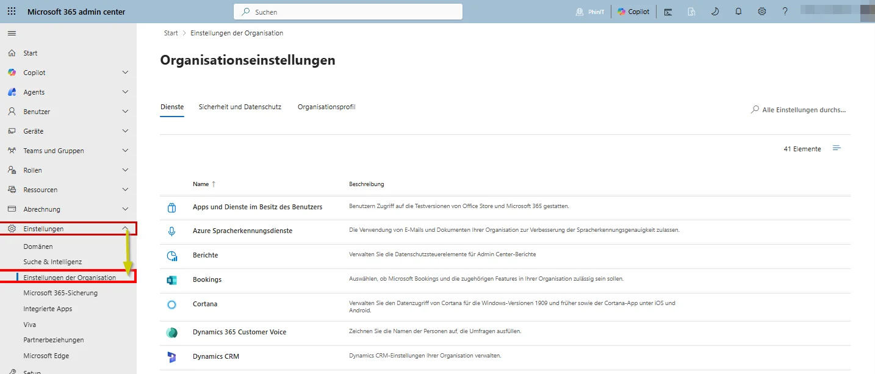The height and width of the screenshot is (374, 875).
Task: Click the Suchen search field
Action: (x=348, y=12)
